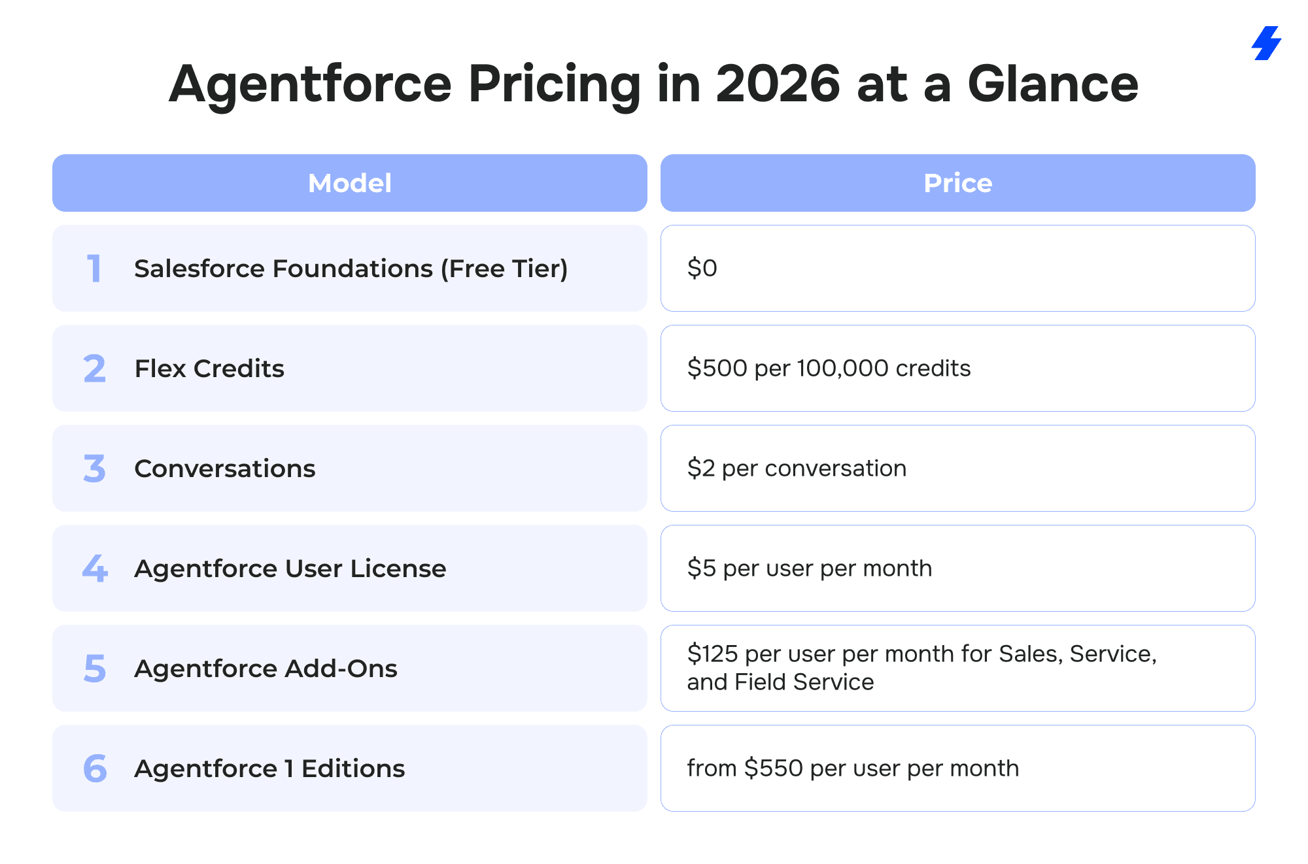
Task: Click the $2 per conversation cell
Action: (x=957, y=469)
